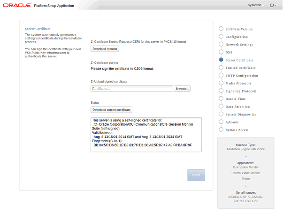Click the 'Control Plane Monitor' application text
This screenshot has height=213, width=283.
246,173
